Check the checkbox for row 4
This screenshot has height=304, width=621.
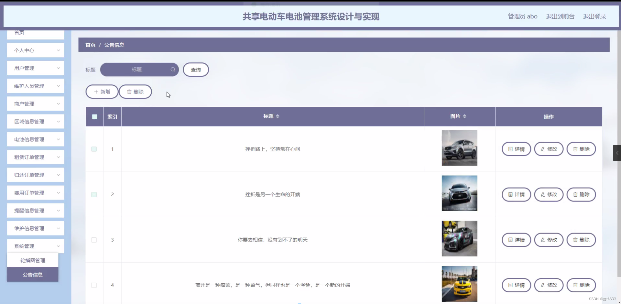click(94, 285)
